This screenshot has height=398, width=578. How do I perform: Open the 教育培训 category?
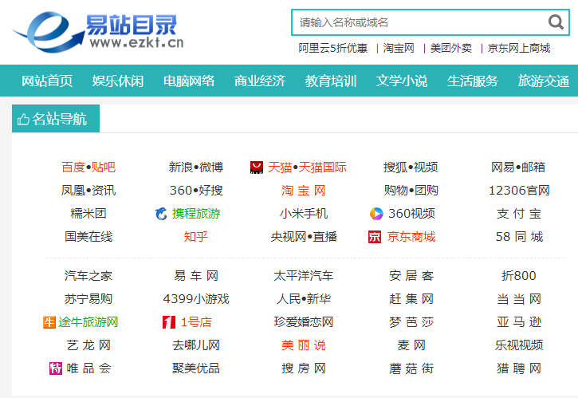(331, 81)
